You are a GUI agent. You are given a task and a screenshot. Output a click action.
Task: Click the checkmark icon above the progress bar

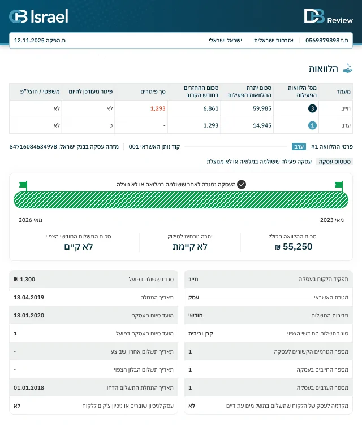click(x=242, y=184)
